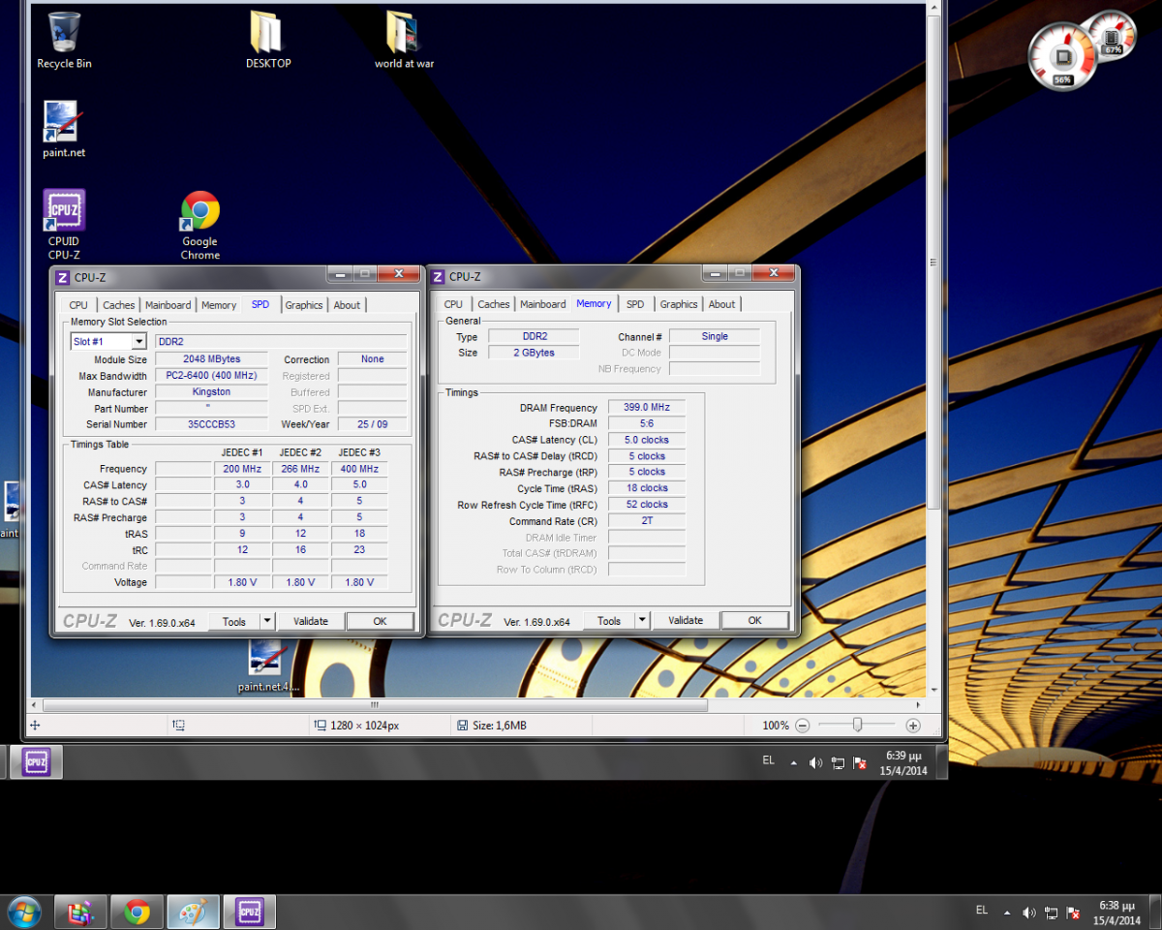This screenshot has width=1162, height=930.
Task: Expand Tools arrow in the Memory CPU-Z window
Action: 642,620
